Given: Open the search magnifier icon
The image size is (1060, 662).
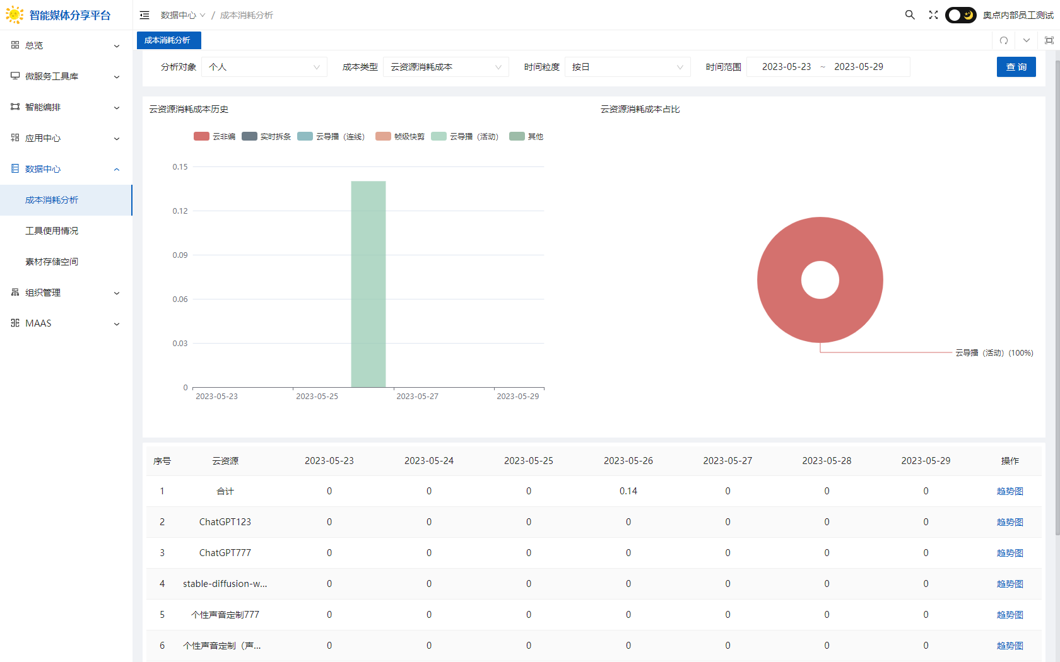Looking at the screenshot, I should [910, 15].
